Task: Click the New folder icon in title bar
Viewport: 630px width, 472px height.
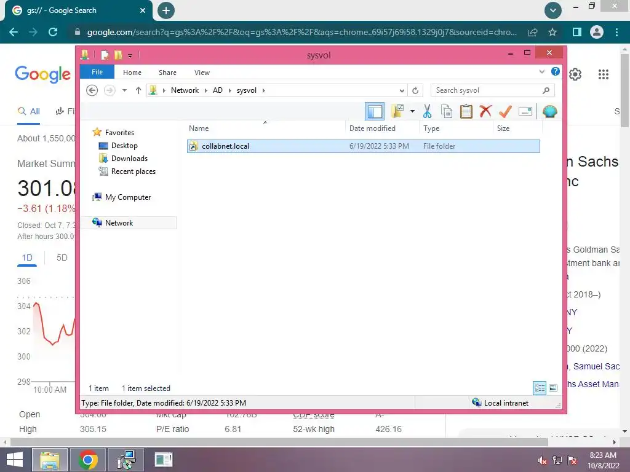Action: [118, 55]
